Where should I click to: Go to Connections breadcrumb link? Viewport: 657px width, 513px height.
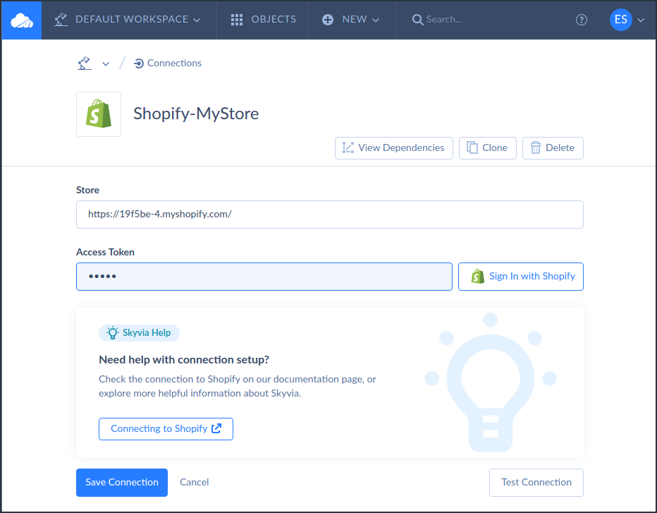click(x=168, y=64)
